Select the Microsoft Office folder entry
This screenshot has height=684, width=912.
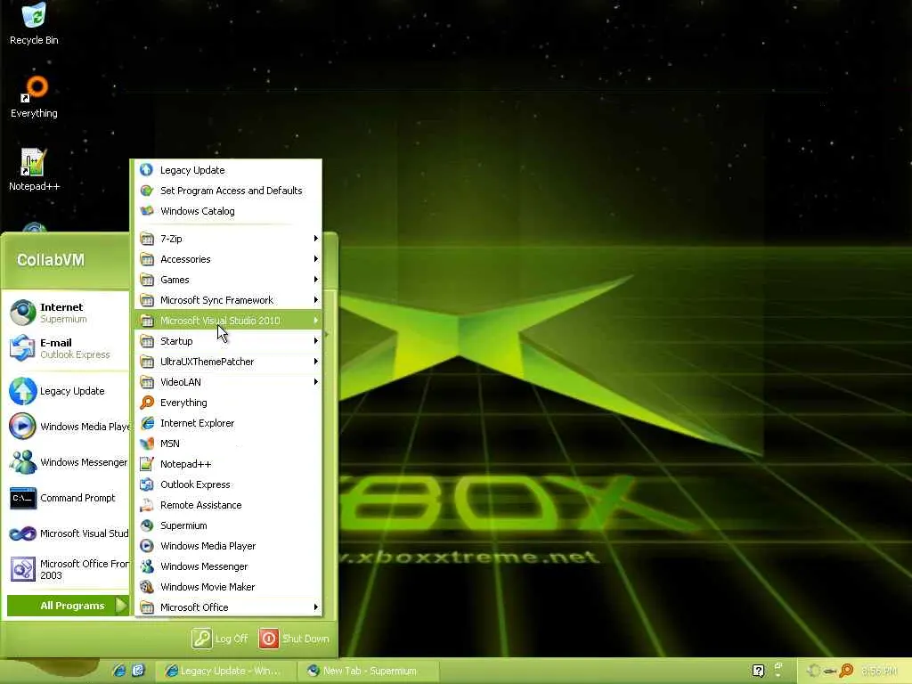pos(228,607)
